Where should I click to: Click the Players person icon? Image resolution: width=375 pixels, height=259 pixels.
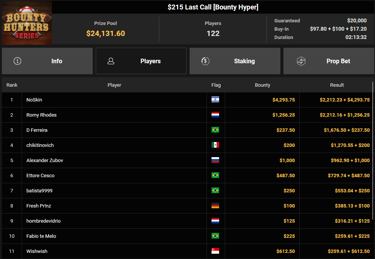pyautogui.click(x=111, y=61)
